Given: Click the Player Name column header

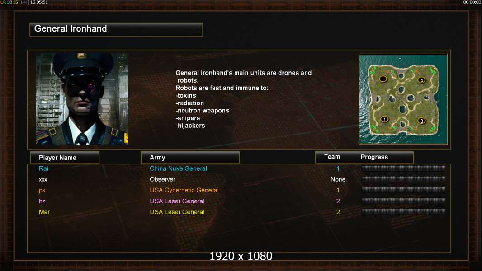Looking at the screenshot, I should (x=65, y=158).
